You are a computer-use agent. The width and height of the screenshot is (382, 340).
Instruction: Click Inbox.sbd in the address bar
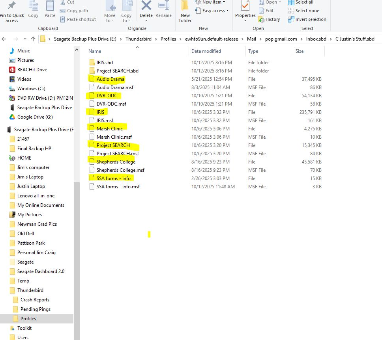[x=316, y=39]
